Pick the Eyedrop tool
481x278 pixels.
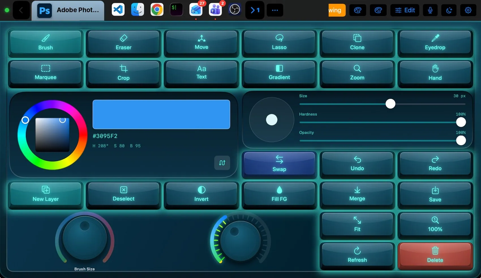pos(435,43)
